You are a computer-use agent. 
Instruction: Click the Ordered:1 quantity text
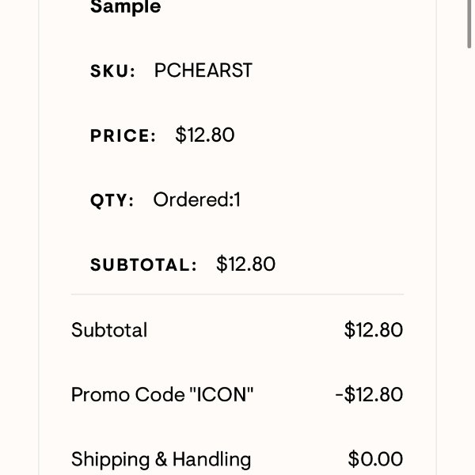pyautogui.click(x=197, y=199)
